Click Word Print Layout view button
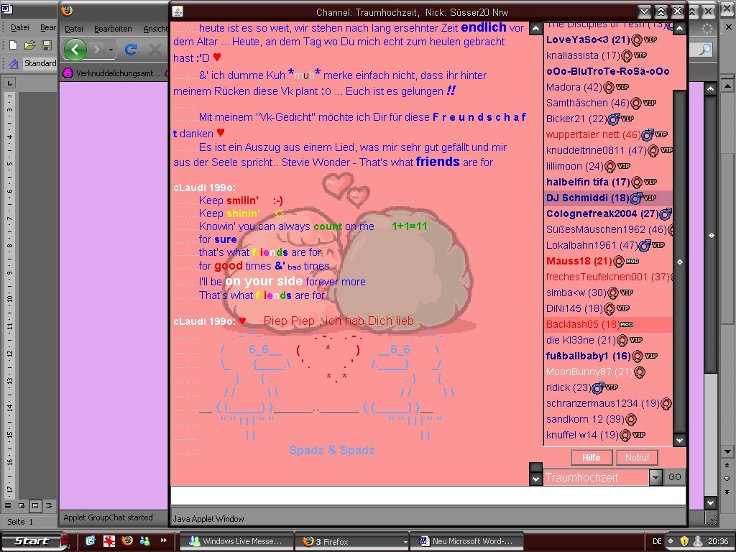Image resolution: width=736 pixels, height=552 pixels. click(35, 505)
